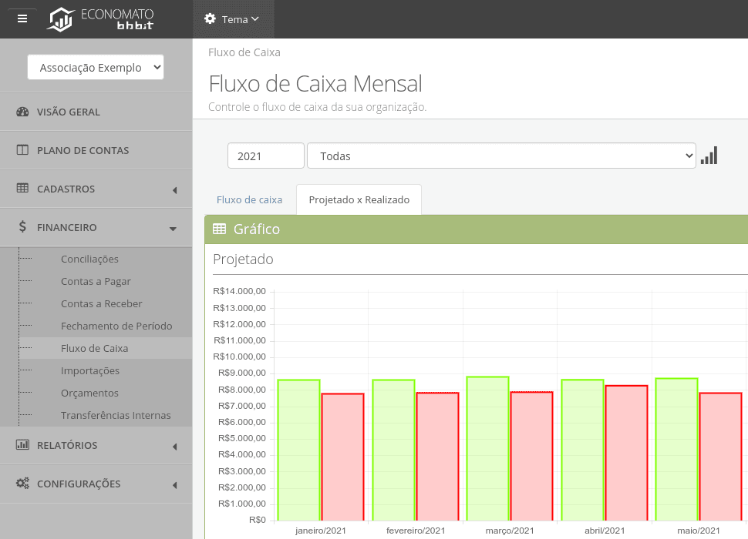Select the Projetado x Realizado tab
Image resolution: width=748 pixels, height=539 pixels.
pyautogui.click(x=359, y=199)
